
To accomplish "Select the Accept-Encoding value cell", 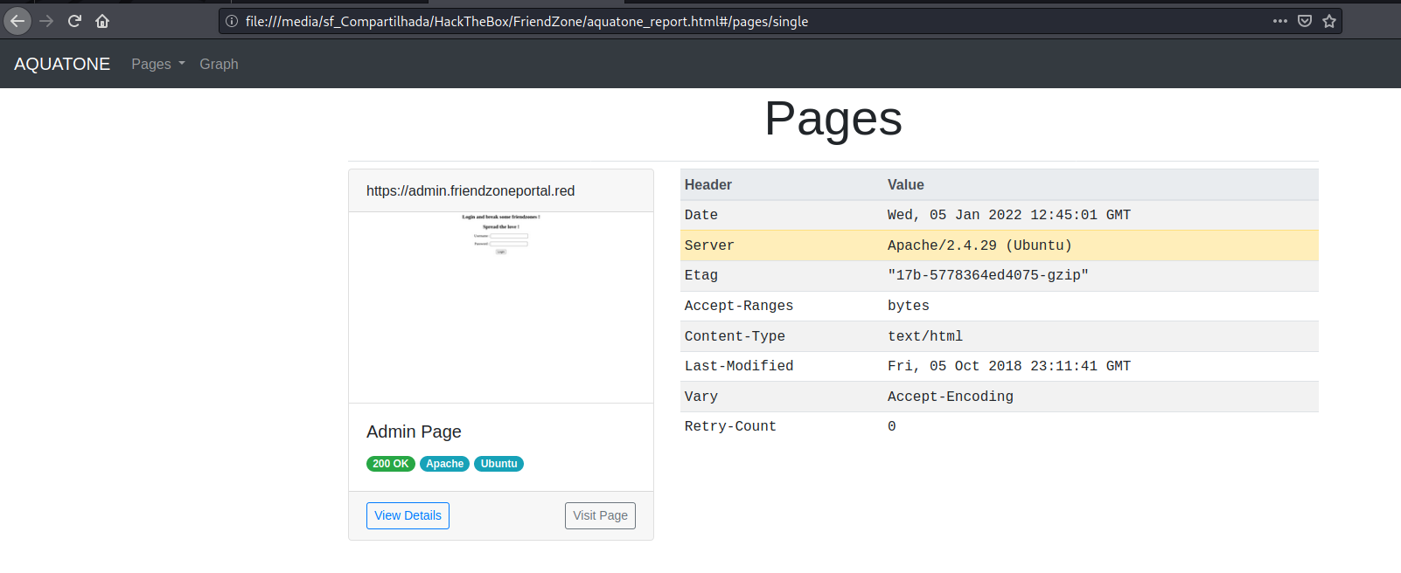I will 1101,397.
